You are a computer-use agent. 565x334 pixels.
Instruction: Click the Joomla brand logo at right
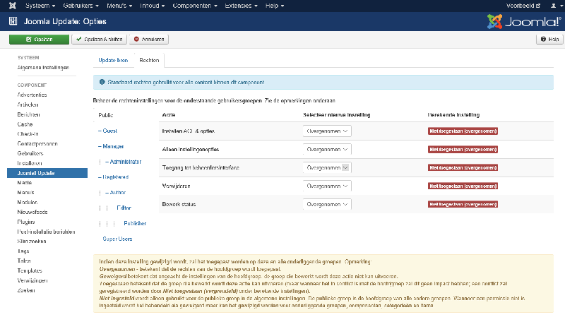click(524, 22)
